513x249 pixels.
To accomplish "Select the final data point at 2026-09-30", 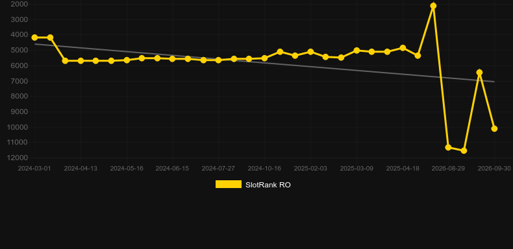I will (494, 129).
